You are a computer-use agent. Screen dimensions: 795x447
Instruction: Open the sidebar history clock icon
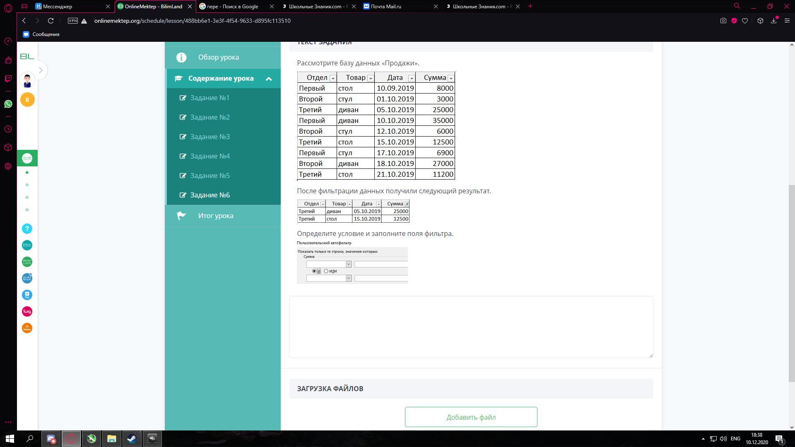tap(8, 129)
